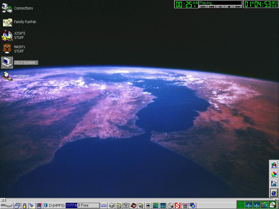This screenshot has height=209, width=279.
Task: Skip to previous track in player
Action: tap(212, 7)
